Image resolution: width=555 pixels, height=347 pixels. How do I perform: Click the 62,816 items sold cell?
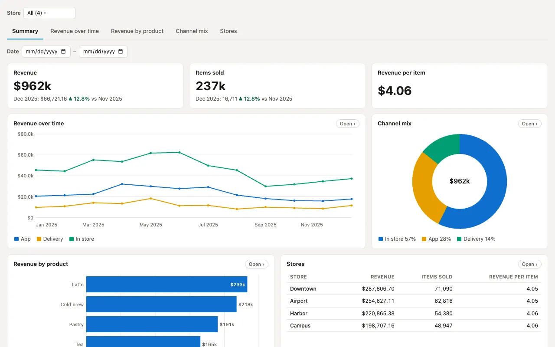click(444, 301)
